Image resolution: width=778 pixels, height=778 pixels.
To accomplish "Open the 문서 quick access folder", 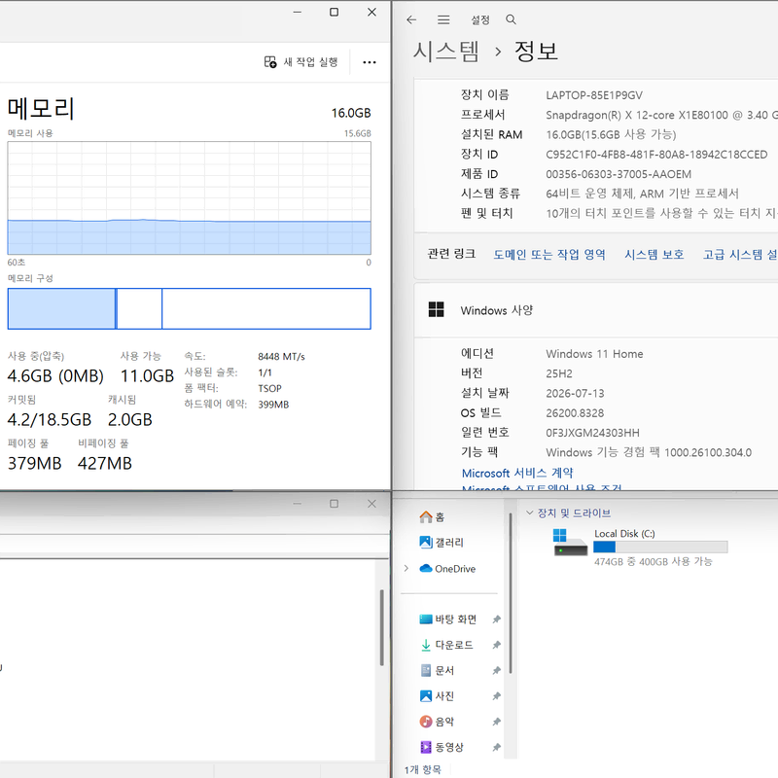I will coord(437,671).
